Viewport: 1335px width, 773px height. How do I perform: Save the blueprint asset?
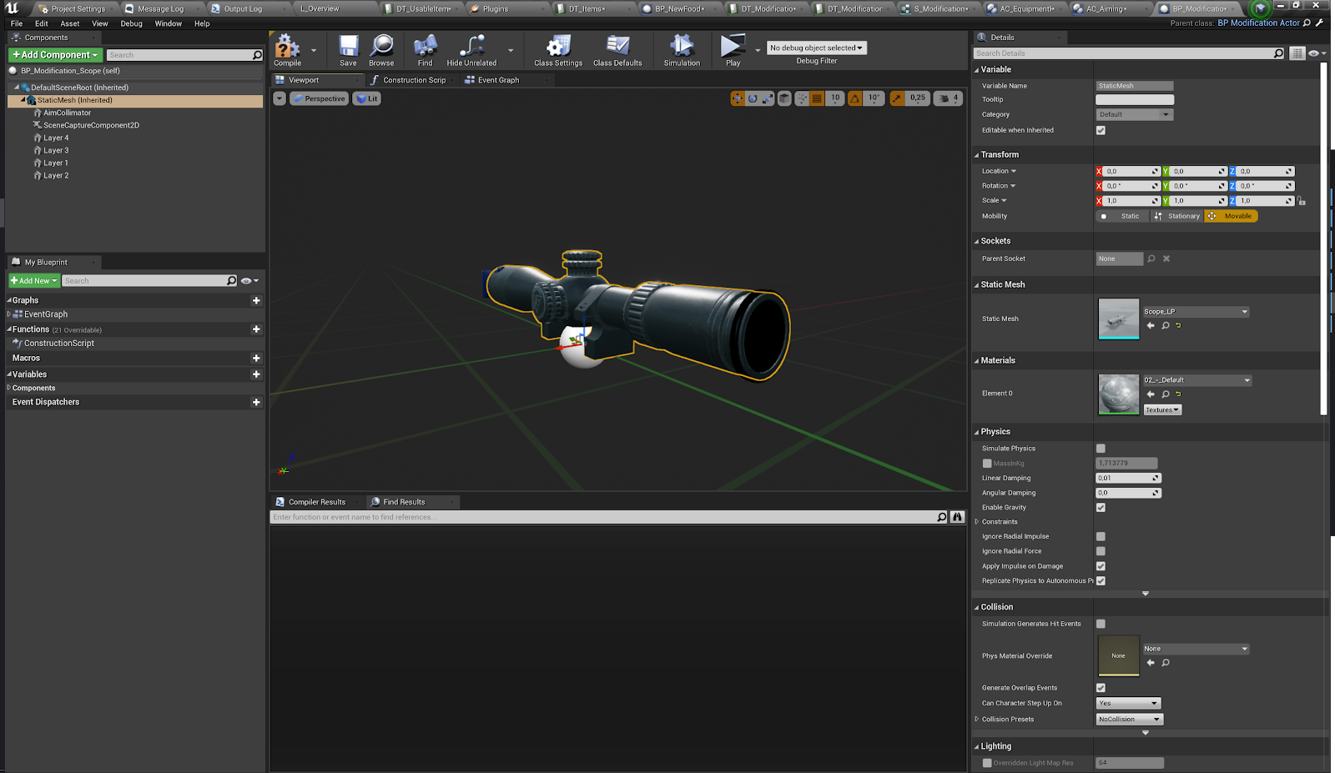(348, 50)
